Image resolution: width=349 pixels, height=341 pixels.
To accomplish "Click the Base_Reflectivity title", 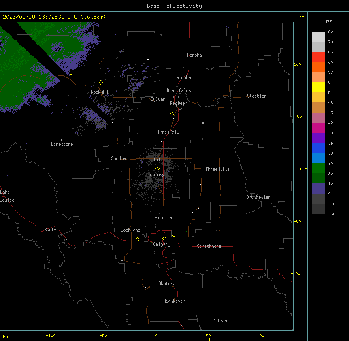I will 174,6.
